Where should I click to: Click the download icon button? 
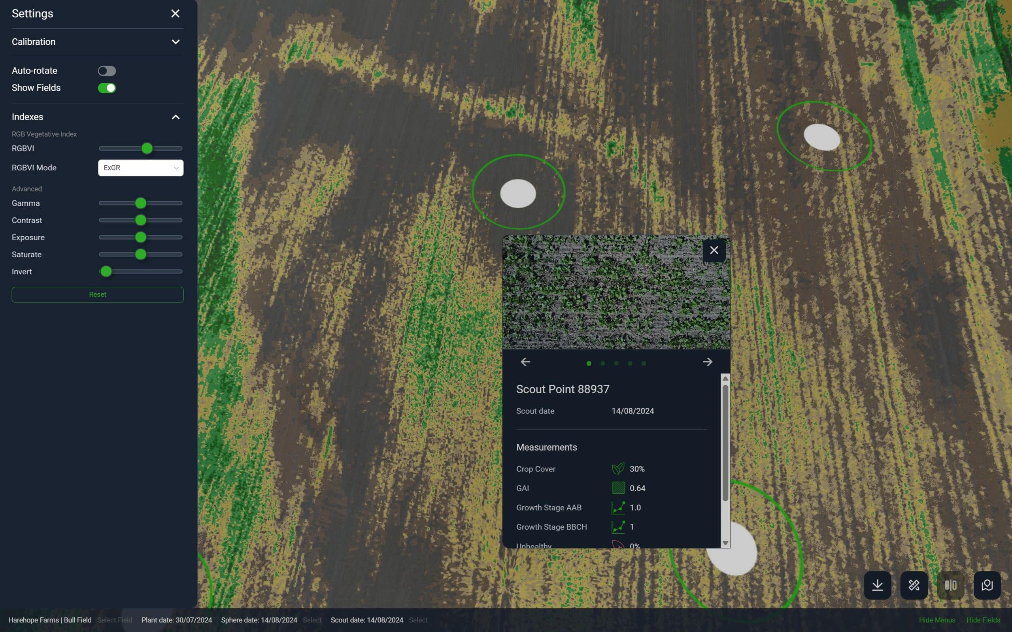click(877, 585)
